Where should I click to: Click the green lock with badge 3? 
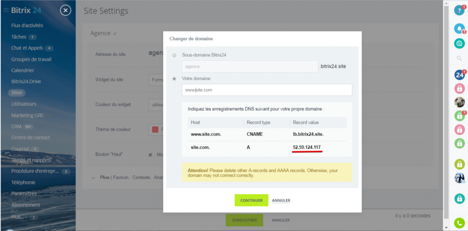(x=459, y=116)
